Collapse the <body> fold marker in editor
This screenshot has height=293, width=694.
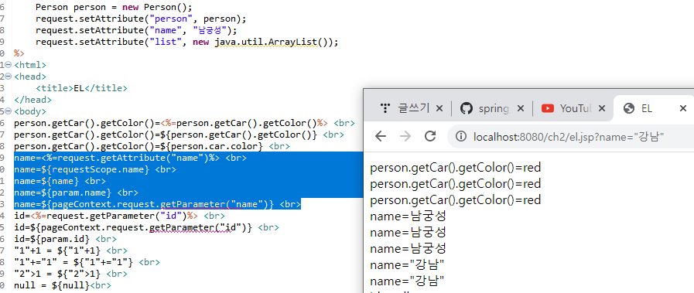pos(8,111)
